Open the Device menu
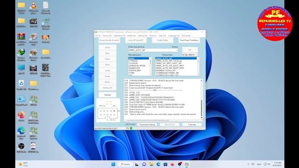This screenshot has width=299, height=168. (x=107, y=35)
